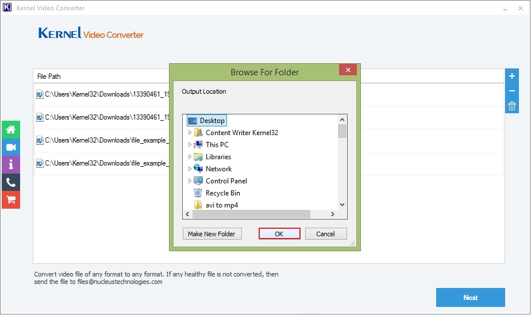Select Libraries in folder tree
Viewport: 531px width, 315px height.
point(218,157)
